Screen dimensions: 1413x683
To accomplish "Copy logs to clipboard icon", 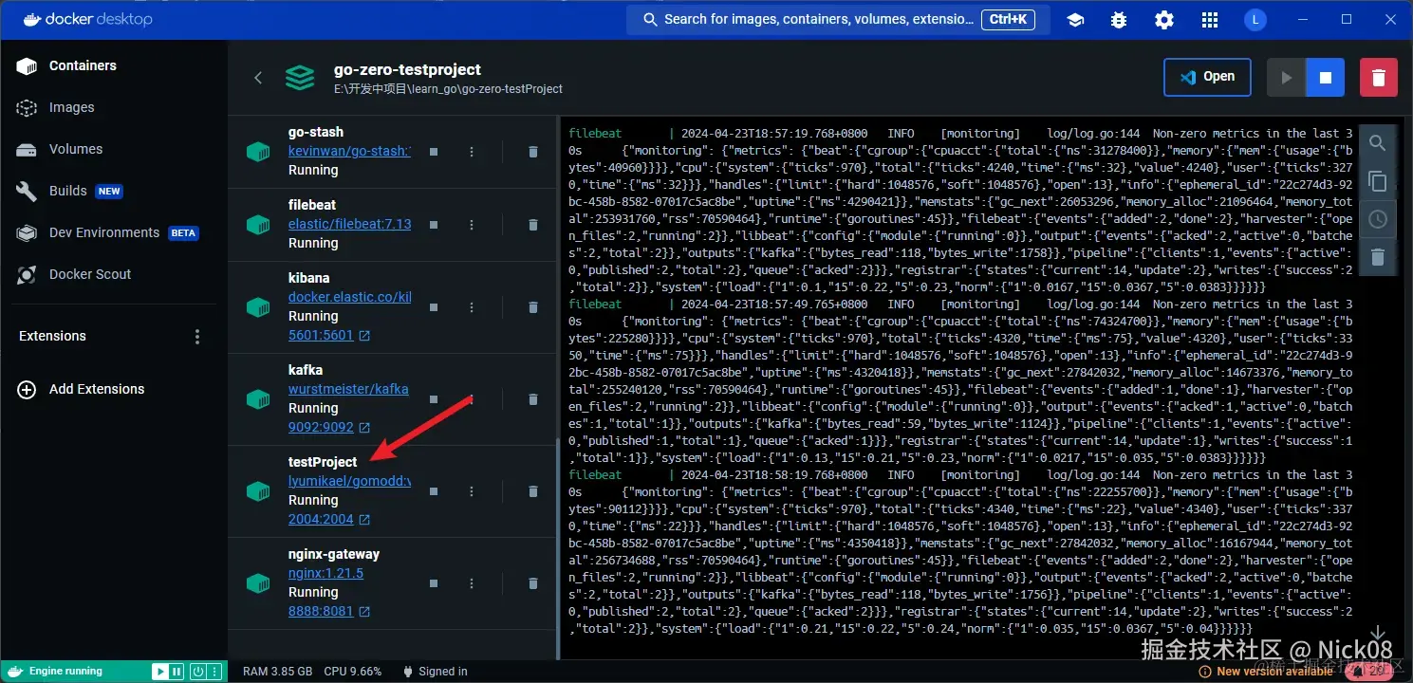I will pyautogui.click(x=1378, y=182).
